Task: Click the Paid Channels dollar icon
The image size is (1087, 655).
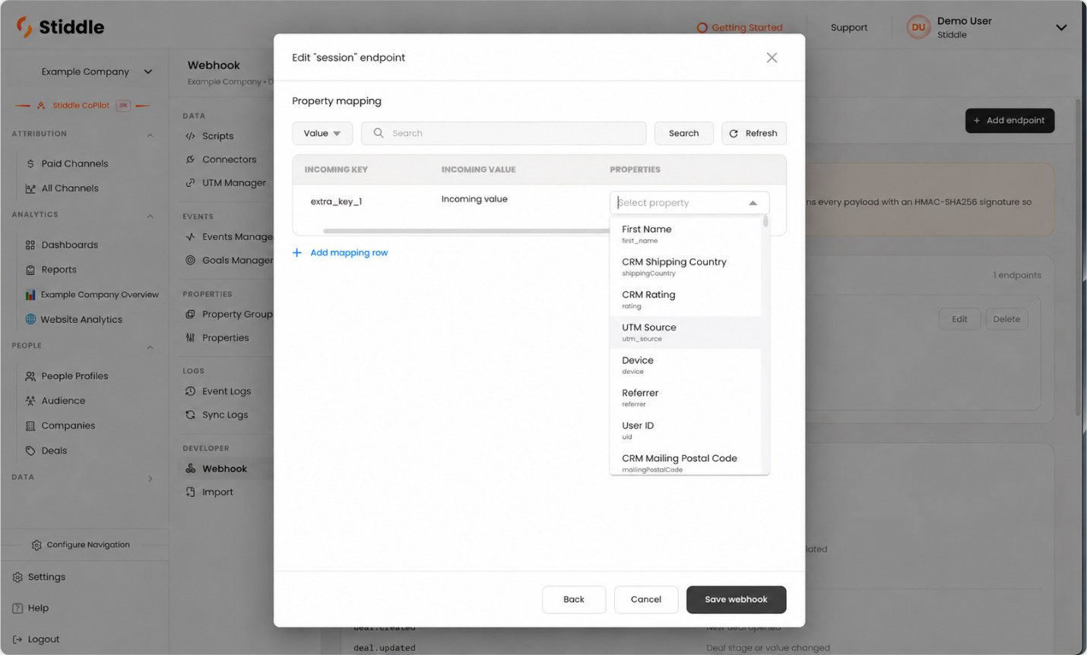Action: (x=30, y=163)
